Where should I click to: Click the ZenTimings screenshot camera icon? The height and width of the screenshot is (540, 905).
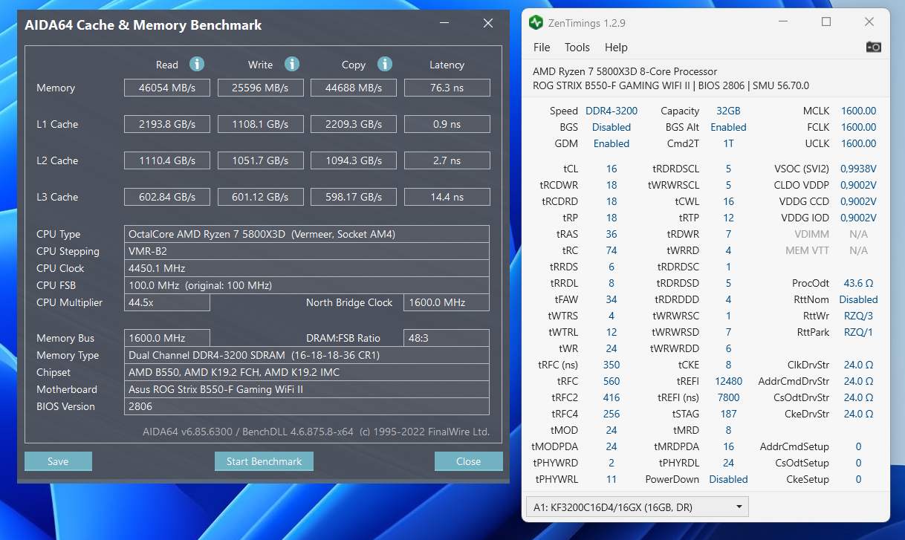click(874, 47)
